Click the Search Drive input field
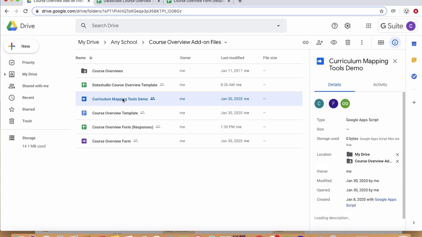The width and height of the screenshot is (422, 237). tap(178, 26)
